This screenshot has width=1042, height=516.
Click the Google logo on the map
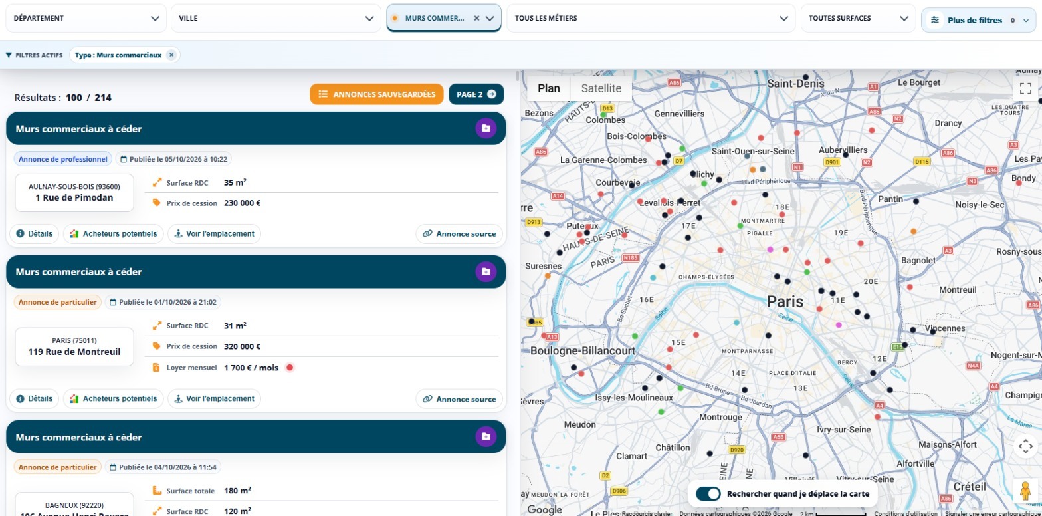(x=544, y=509)
